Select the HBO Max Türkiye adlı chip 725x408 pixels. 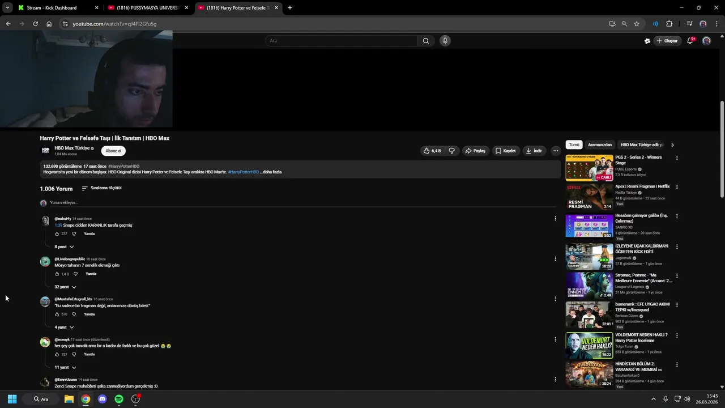pos(642,144)
